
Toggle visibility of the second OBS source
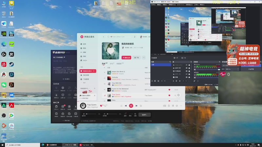click(x=186, y=68)
